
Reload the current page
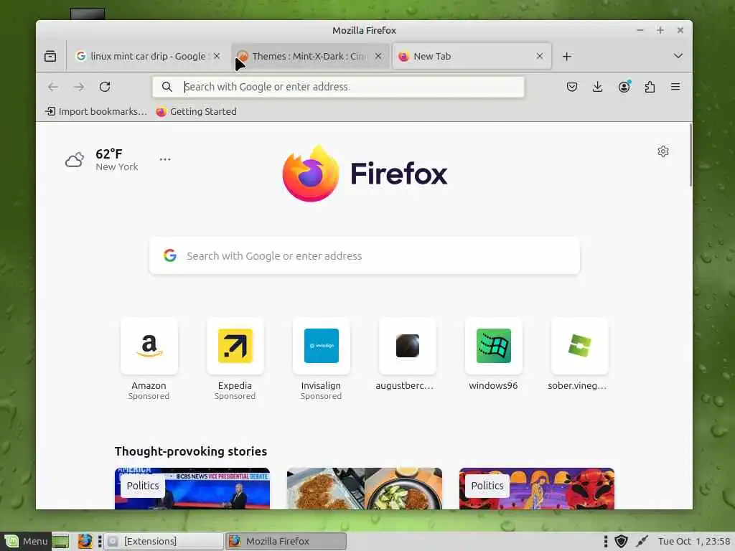point(105,87)
